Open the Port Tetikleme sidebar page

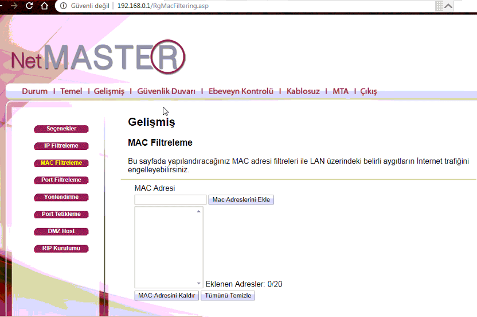[61, 214]
